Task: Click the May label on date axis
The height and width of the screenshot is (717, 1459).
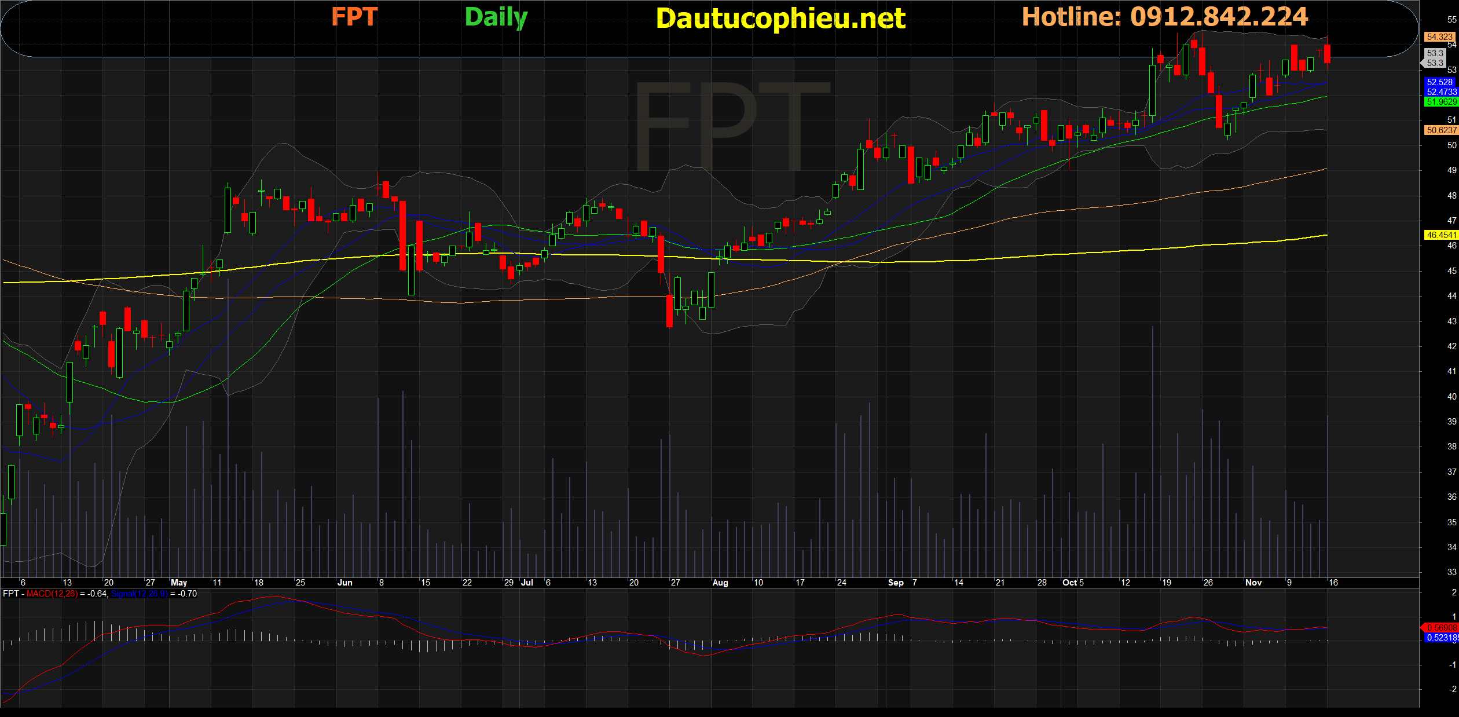Action: tap(179, 583)
